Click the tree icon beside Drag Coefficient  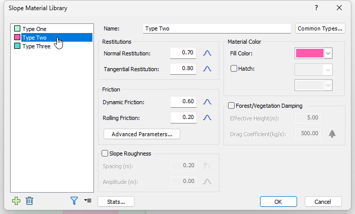click(x=332, y=134)
